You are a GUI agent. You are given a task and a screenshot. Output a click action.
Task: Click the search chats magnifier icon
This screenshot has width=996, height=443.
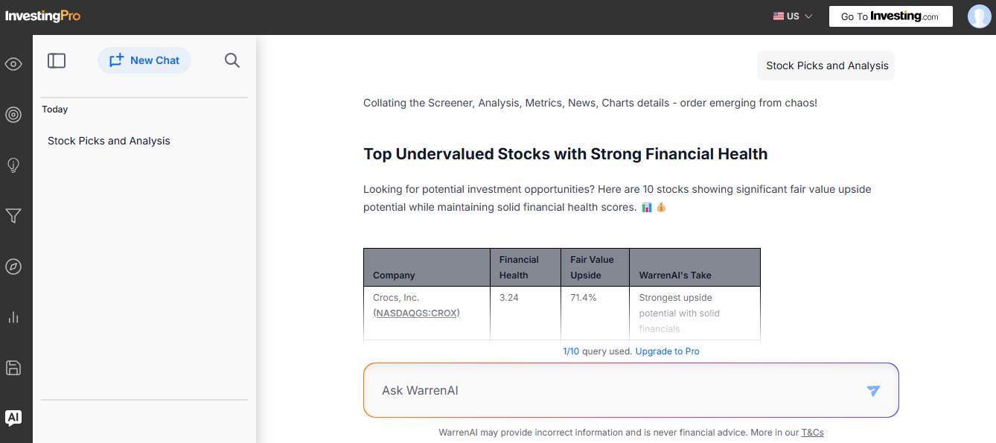tap(232, 60)
